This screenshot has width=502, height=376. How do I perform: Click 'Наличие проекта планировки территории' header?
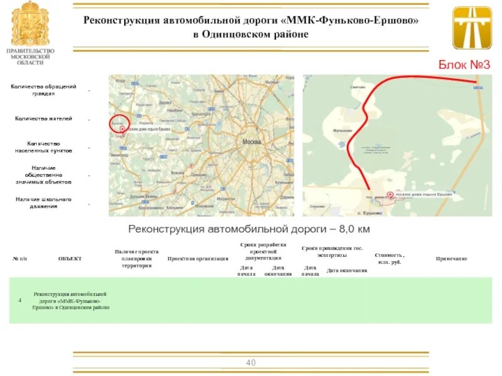137,258
